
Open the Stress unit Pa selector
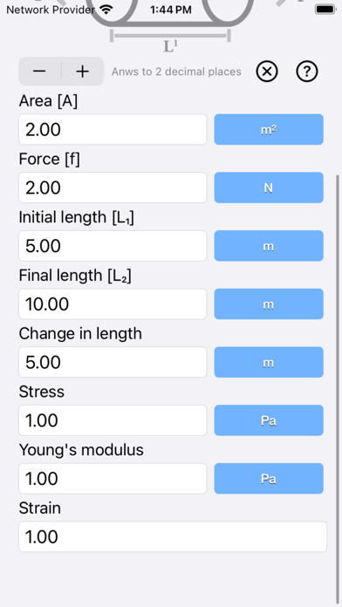point(269,420)
